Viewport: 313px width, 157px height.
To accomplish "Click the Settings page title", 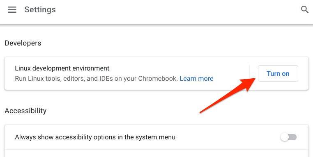I will pyautogui.click(x=40, y=9).
